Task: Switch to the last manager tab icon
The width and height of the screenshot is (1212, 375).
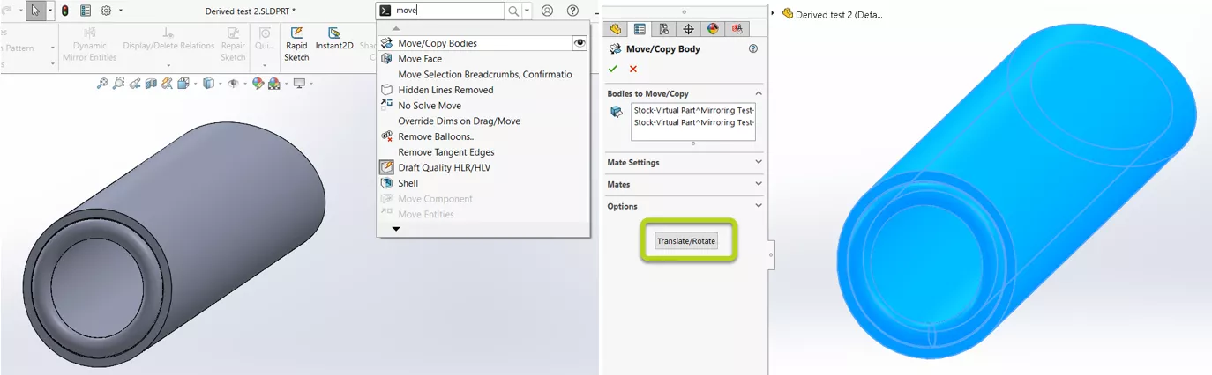Action: [x=737, y=29]
